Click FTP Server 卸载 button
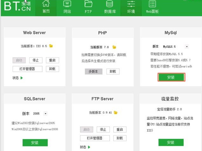Screen dimensions: 202x151 point(120,138)
